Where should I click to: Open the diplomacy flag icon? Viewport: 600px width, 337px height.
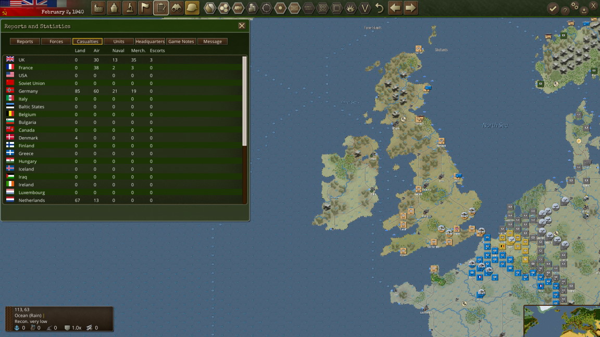coord(145,8)
